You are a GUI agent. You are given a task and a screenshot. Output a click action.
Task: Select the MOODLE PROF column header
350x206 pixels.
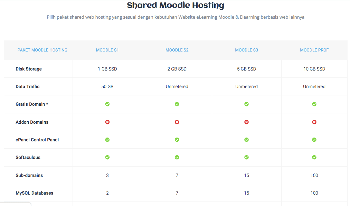pyautogui.click(x=314, y=50)
